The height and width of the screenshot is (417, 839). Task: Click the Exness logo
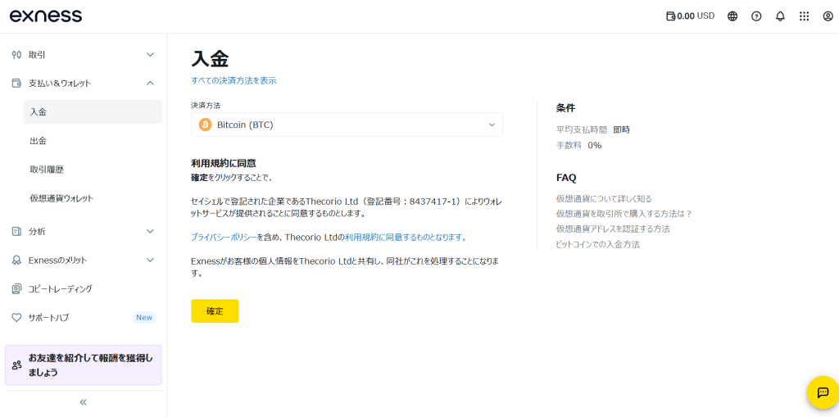[46, 16]
